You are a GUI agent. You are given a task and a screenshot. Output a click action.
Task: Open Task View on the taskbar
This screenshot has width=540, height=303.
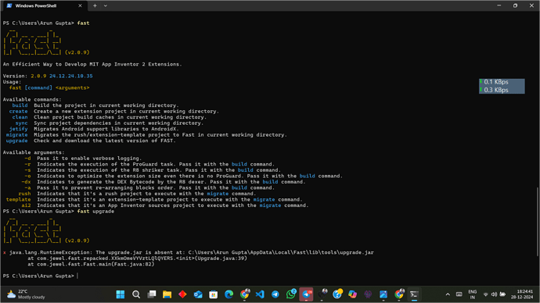(x=152, y=294)
